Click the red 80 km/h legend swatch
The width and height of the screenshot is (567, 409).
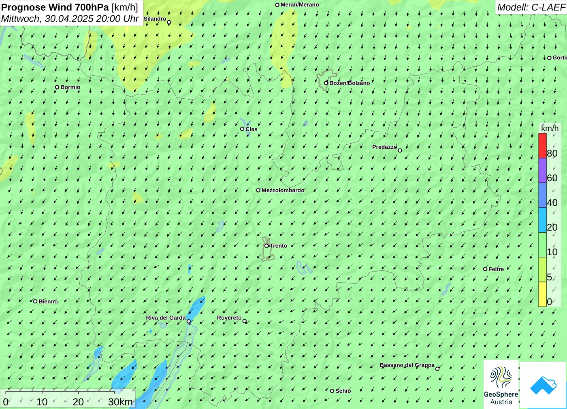[542, 146]
